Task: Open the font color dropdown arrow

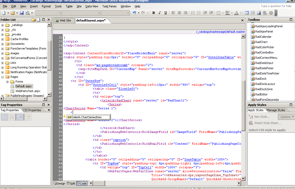Action: point(241,13)
